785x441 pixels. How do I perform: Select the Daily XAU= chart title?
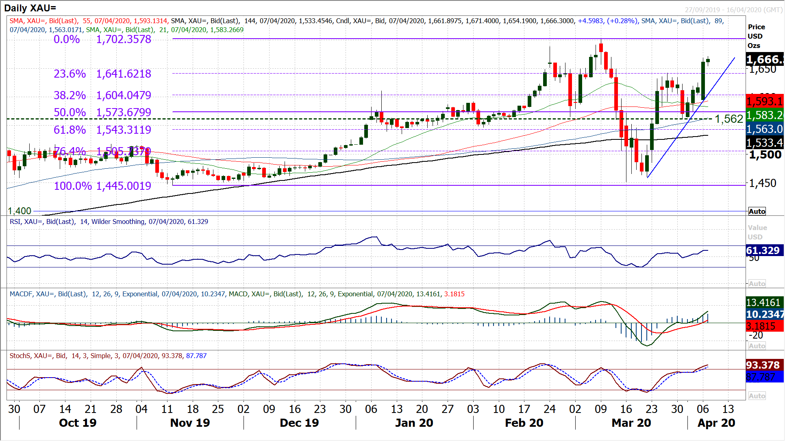(x=30, y=8)
